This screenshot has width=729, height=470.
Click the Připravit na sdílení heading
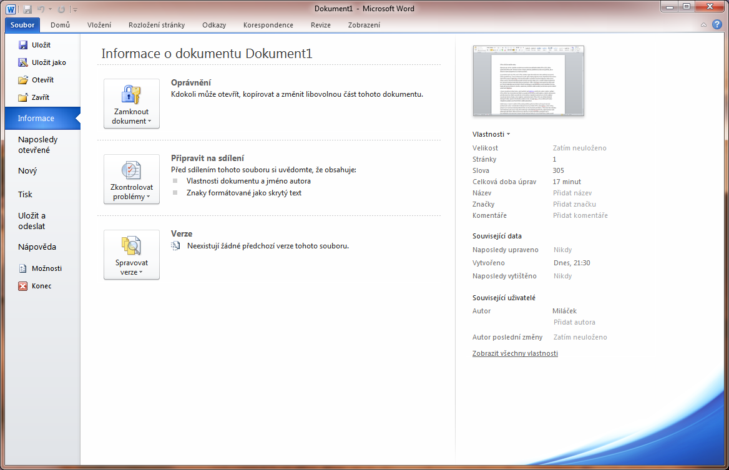(x=207, y=158)
